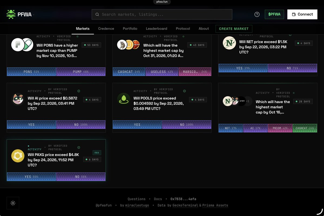Open the PONS vs PUMP market title
324x216 pixels.
point(57,51)
